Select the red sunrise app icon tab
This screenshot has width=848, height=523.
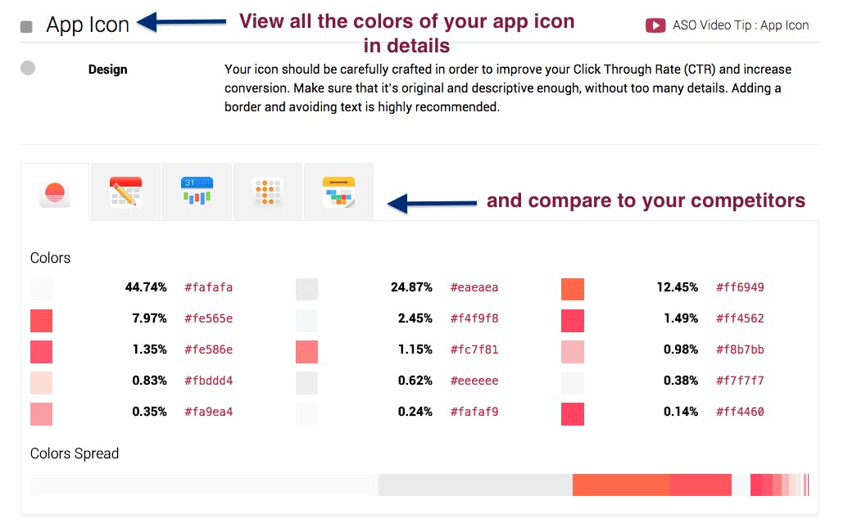(55, 193)
